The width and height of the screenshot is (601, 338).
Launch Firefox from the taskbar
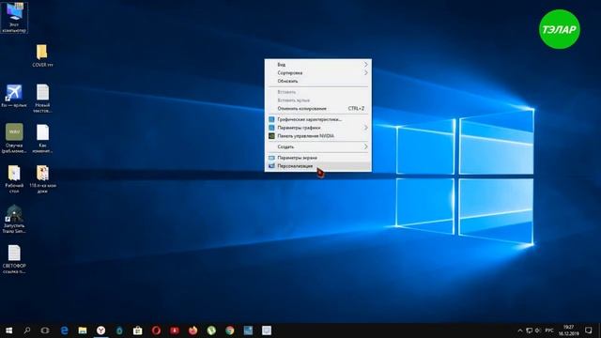click(x=193, y=330)
